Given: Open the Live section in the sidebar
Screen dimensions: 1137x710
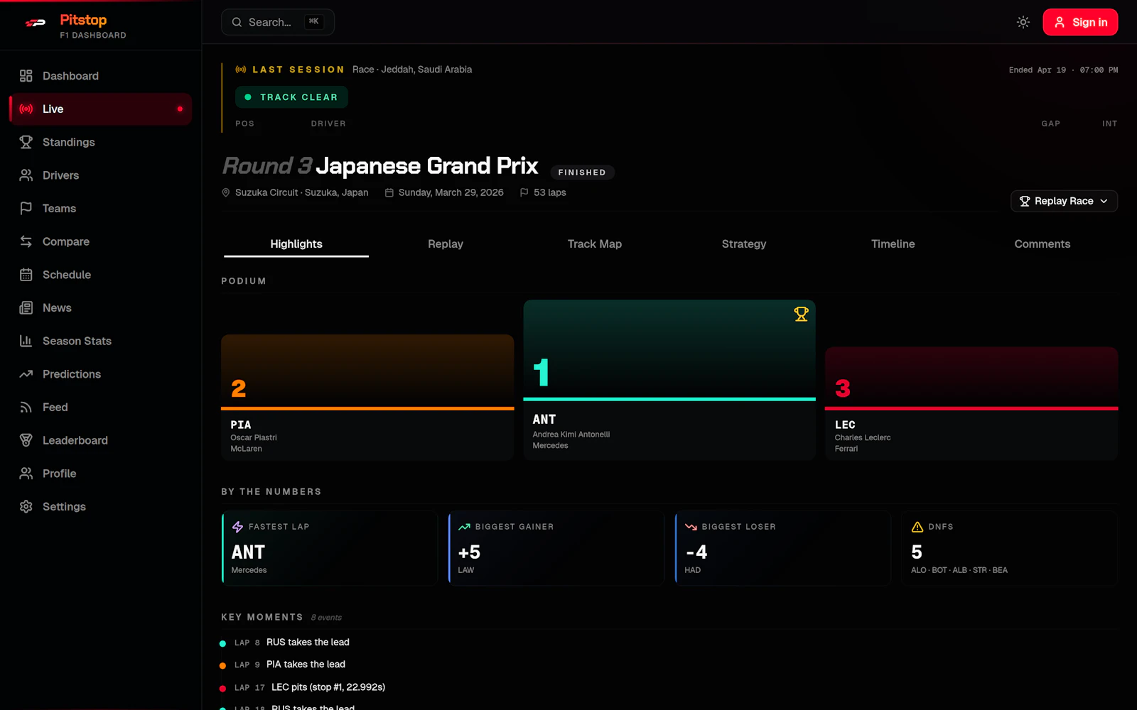Looking at the screenshot, I should click(x=100, y=109).
